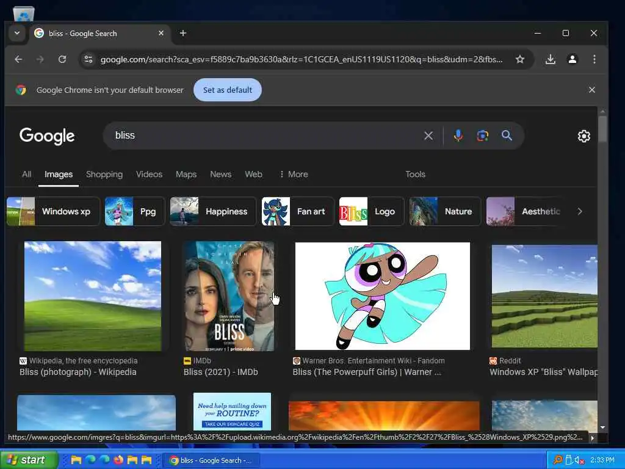Open the orange sunburst image thumbnail
Image resolution: width=625 pixels, height=469 pixels.
coord(384,415)
